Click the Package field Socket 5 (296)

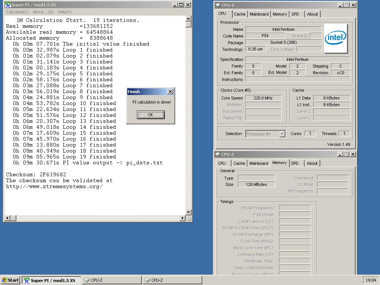click(x=284, y=42)
